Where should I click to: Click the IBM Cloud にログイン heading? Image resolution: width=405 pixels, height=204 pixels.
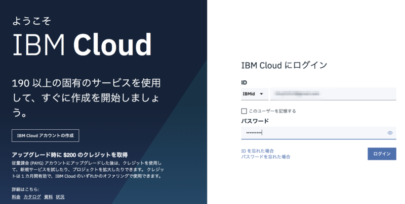click(x=284, y=65)
